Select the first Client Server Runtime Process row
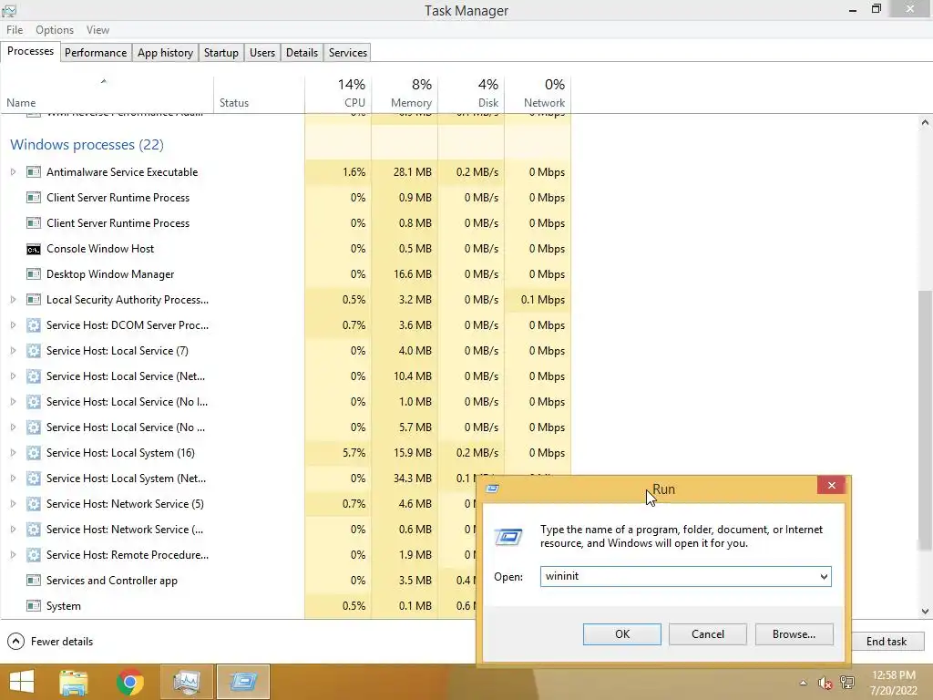This screenshot has width=933, height=700. tap(285, 198)
